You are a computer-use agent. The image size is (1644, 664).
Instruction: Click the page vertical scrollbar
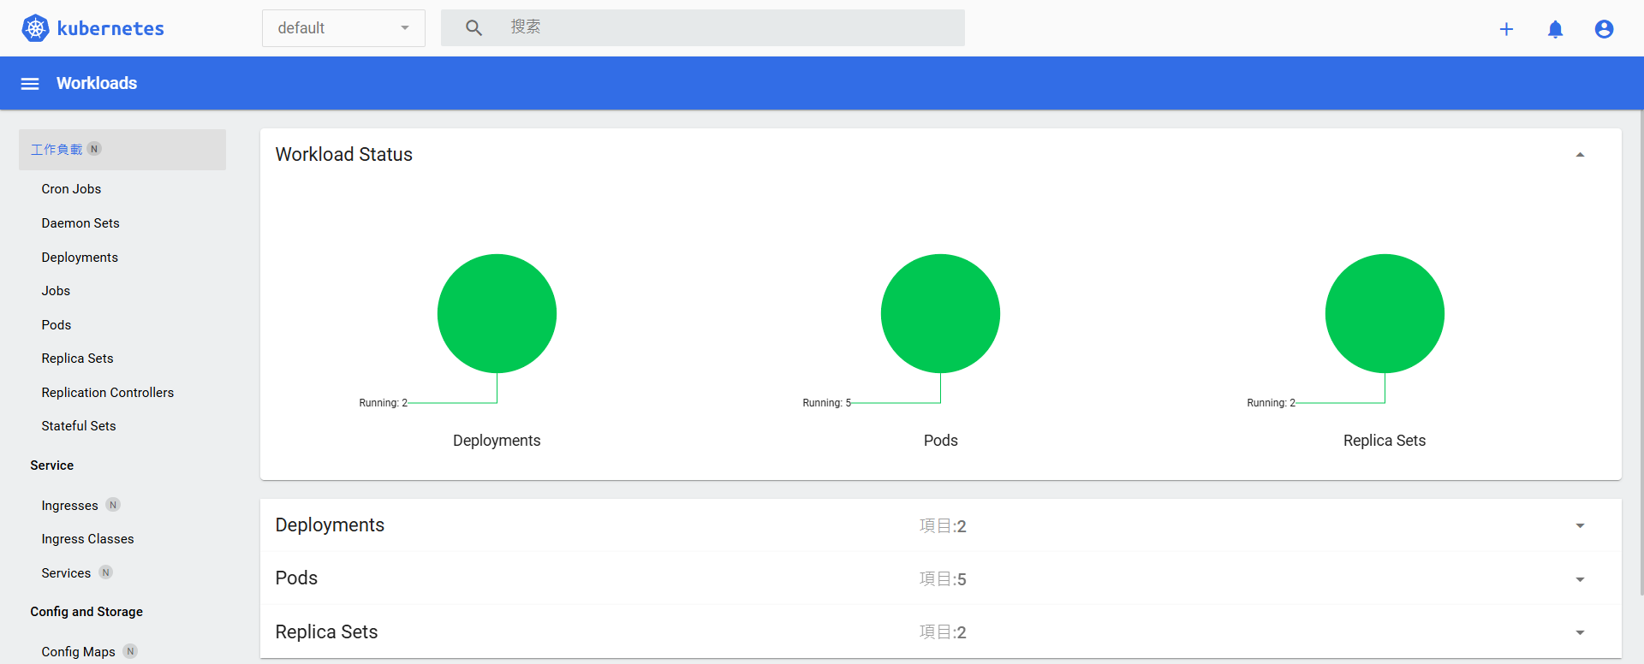(x=1640, y=351)
